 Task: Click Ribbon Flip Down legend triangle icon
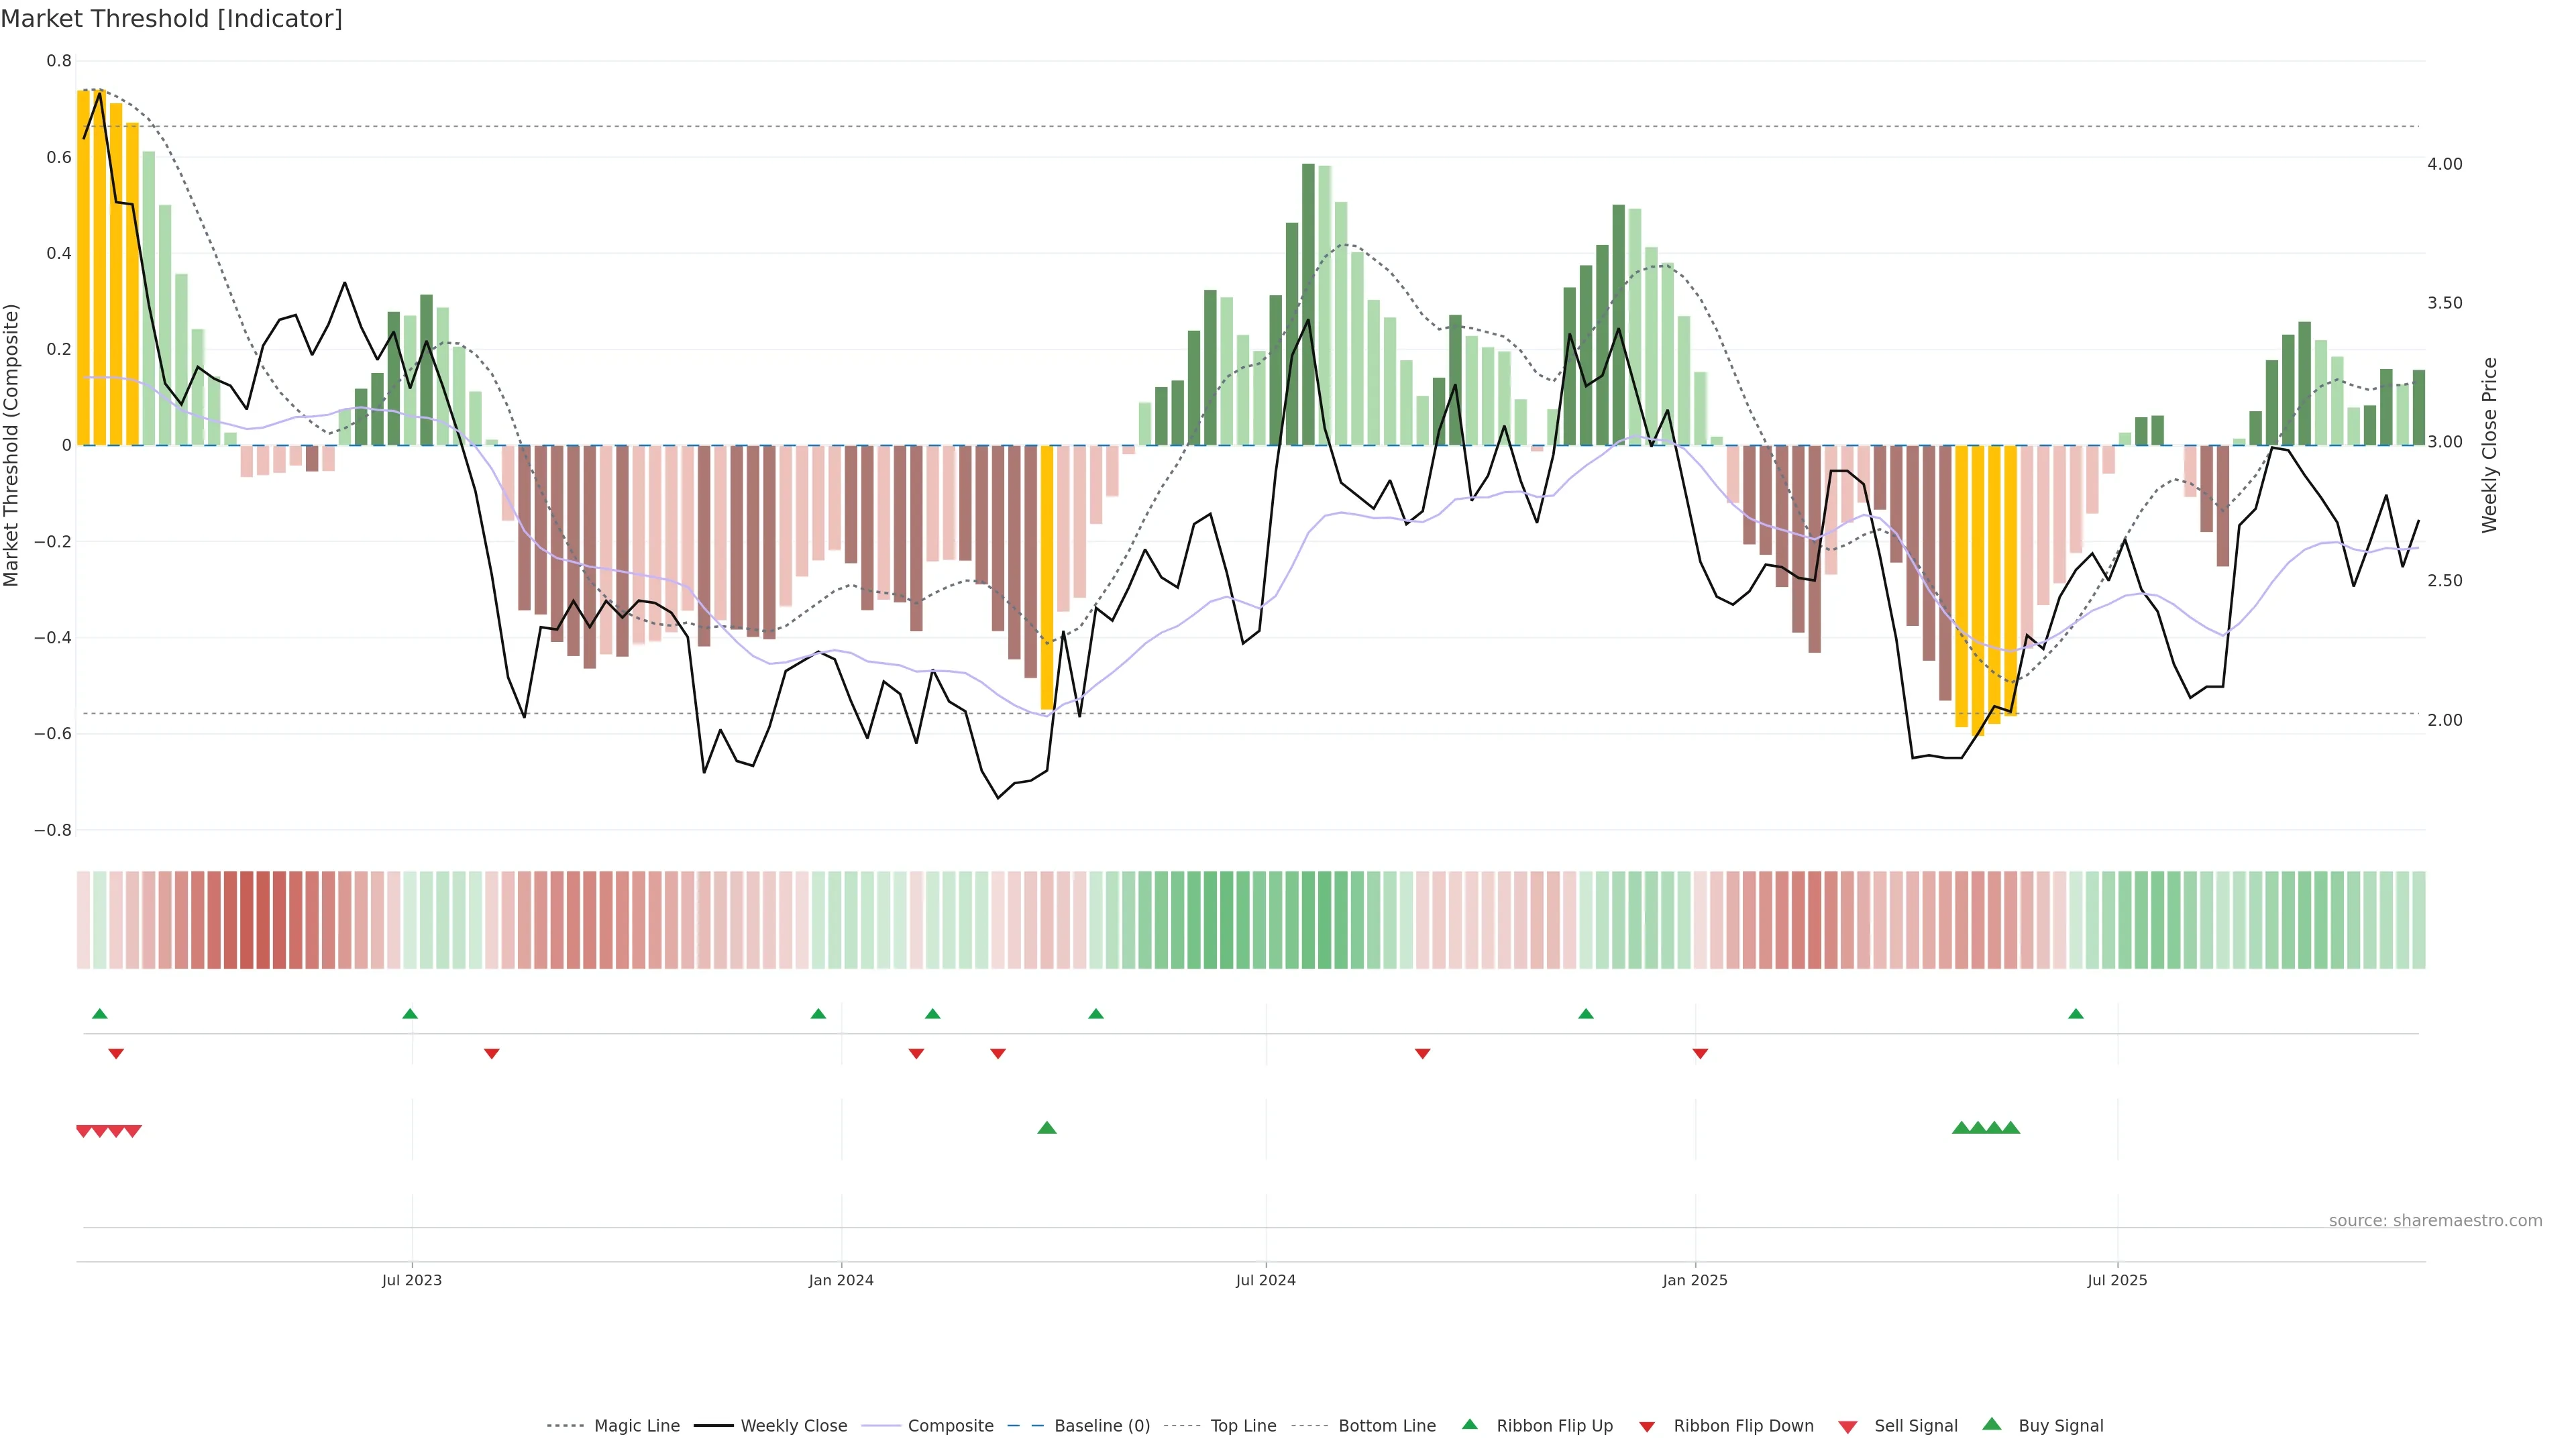(1647, 1426)
